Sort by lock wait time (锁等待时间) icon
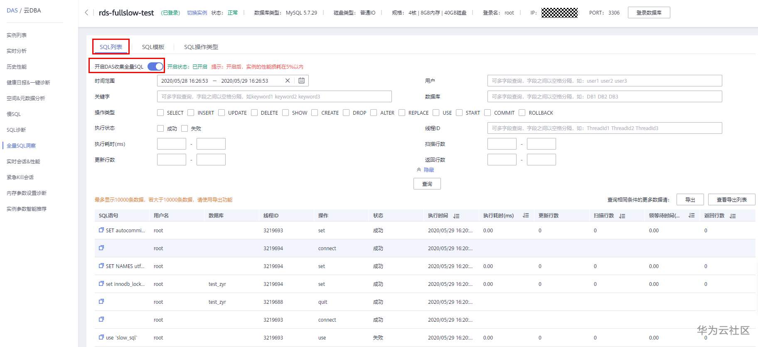 pos(692,216)
